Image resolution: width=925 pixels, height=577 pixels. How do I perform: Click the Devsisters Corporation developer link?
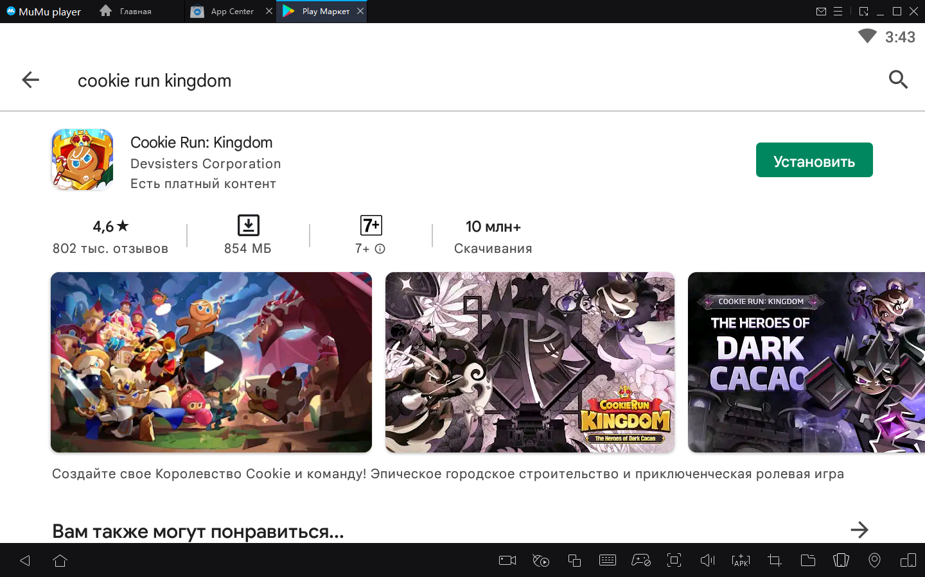pyautogui.click(x=206, y=164)
